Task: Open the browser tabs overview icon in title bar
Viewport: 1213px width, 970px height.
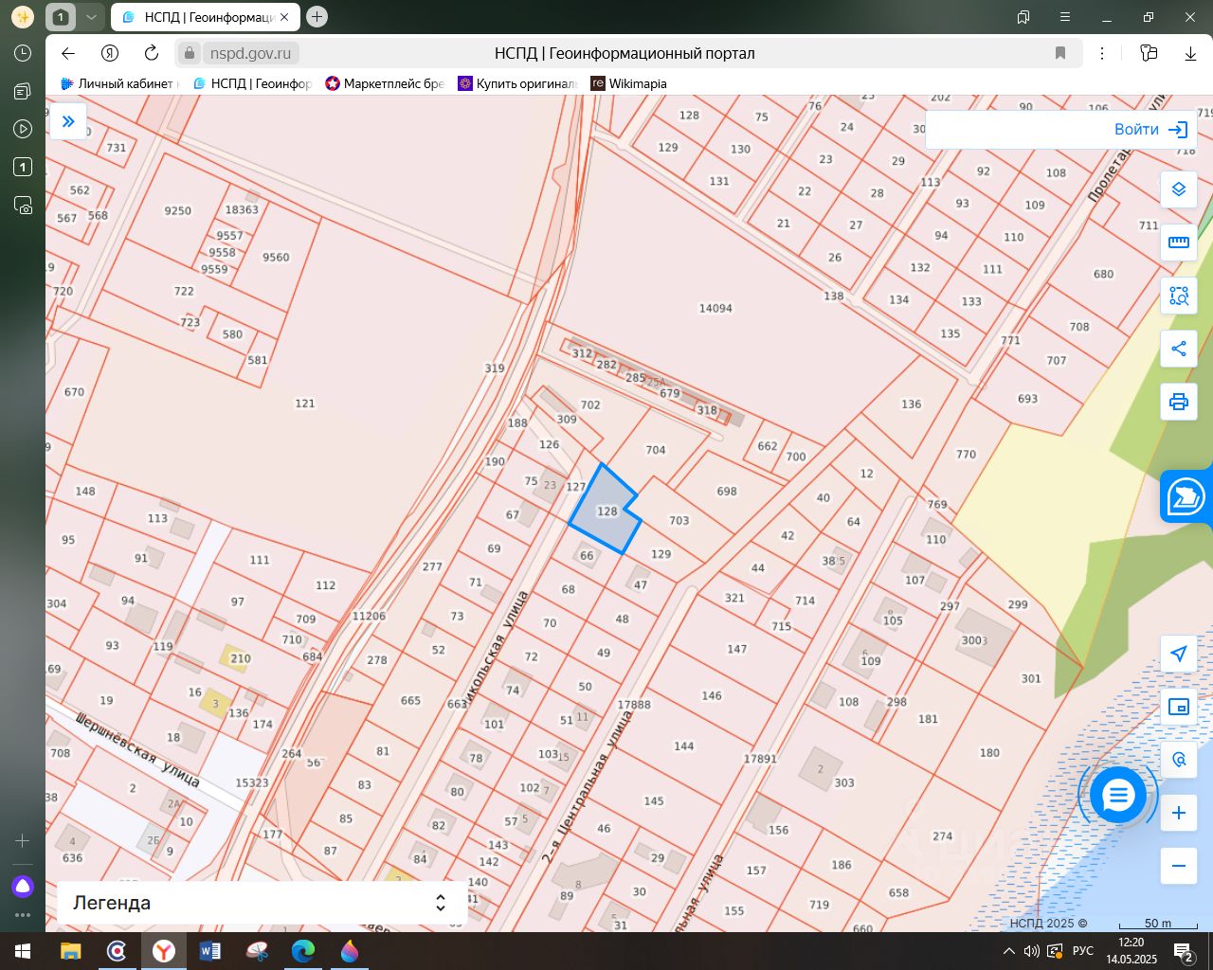Action: (1023, 17)
